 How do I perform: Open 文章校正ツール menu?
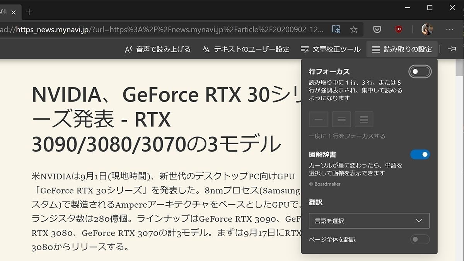pyautogui.click(x=331, y=49)
